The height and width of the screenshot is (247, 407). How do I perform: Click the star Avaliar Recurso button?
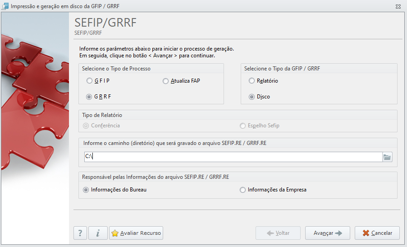[x=136, y=233]
